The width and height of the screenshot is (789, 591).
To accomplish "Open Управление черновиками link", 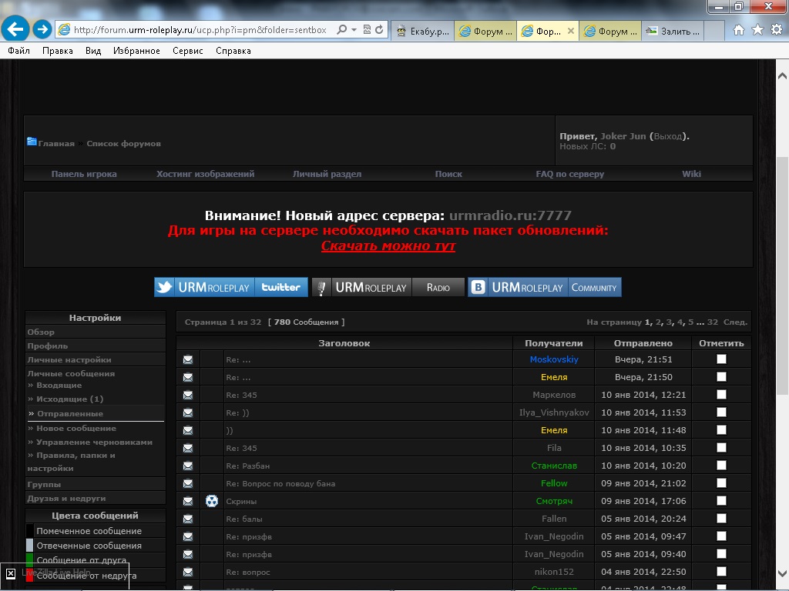I will point(94,442).
